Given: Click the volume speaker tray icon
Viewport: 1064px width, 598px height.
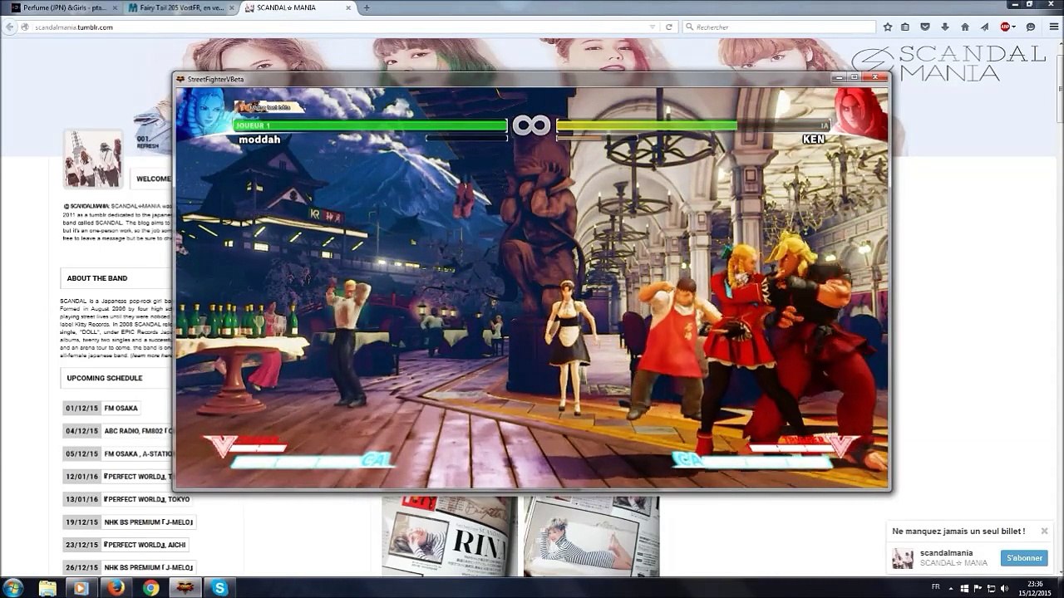Looking at the screenshot, I should click(x=1005, y=588).
